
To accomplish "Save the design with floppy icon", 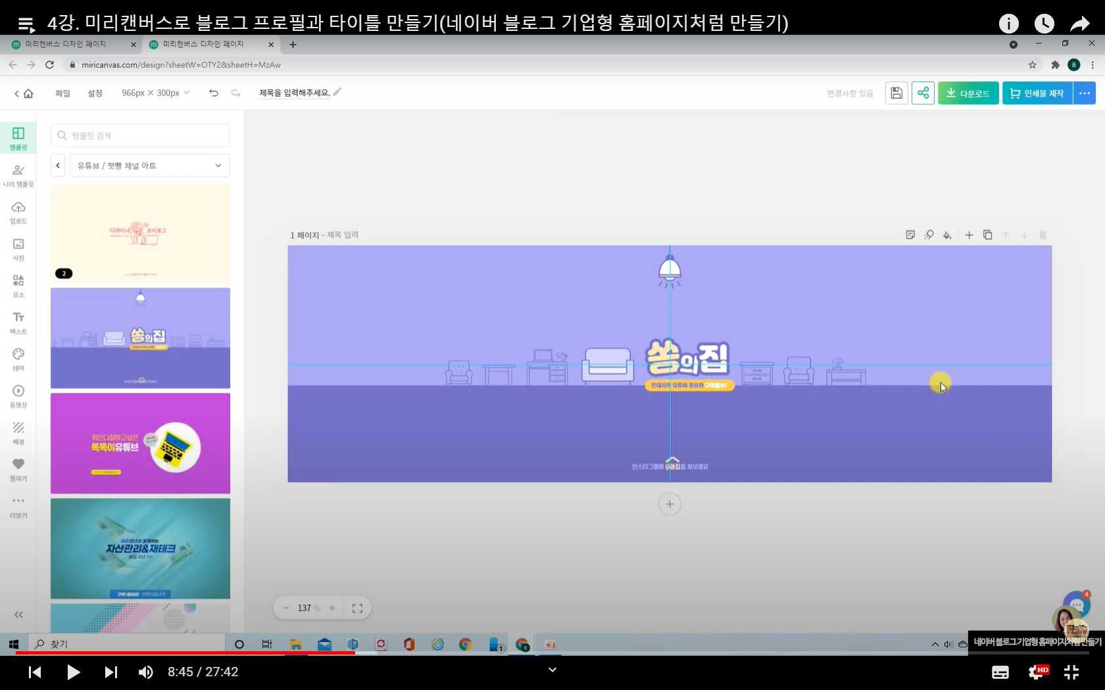I will 896,93.
